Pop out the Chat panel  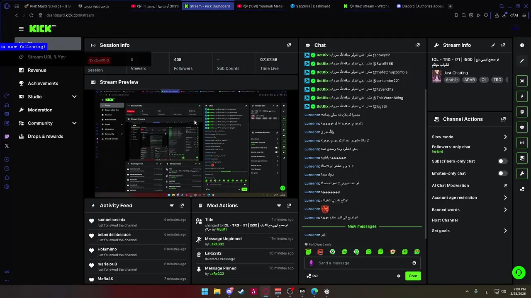[417, 45]
